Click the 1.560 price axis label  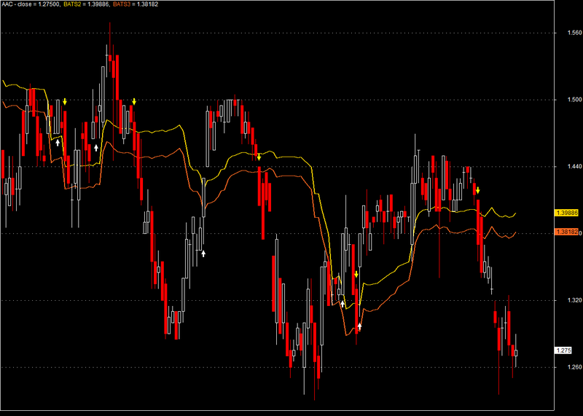(574, 33)
